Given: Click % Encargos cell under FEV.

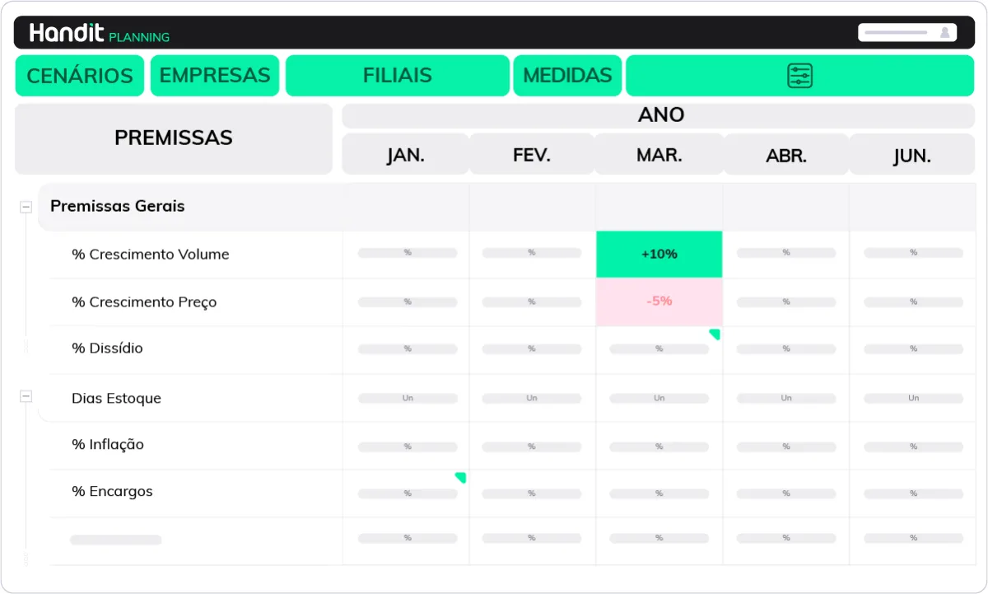Looking at the screenshot, I should (533, 493).
